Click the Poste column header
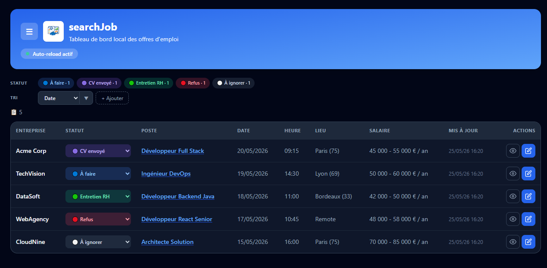This screenshot has width=547, height=268. (149, 131)
